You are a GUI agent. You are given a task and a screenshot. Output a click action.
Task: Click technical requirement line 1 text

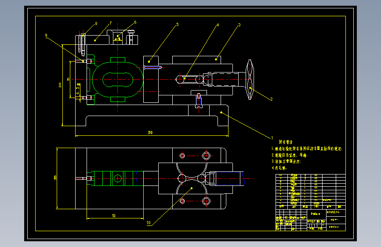pyautogui.click(x=307, y=149)
